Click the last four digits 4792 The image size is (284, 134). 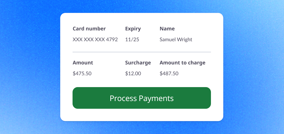112,40
